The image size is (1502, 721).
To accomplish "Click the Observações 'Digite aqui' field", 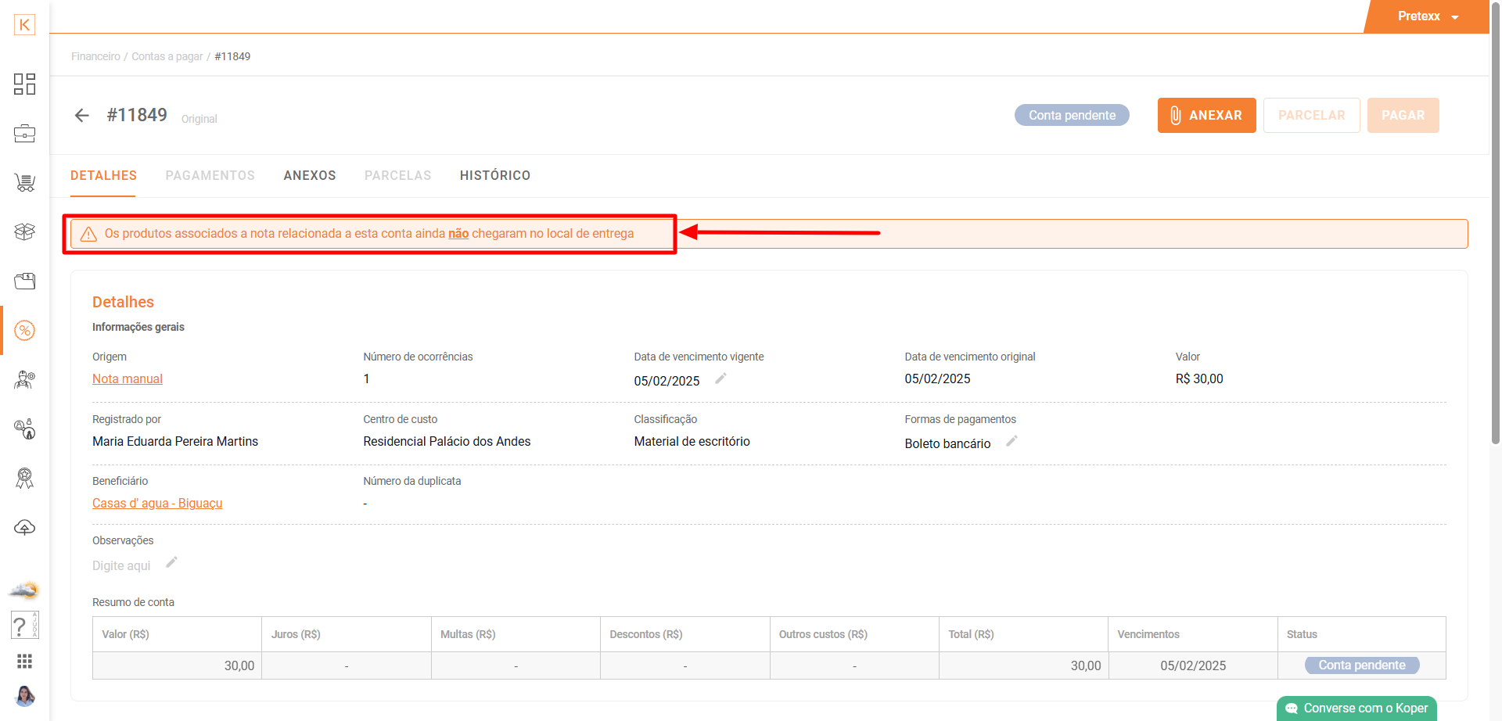I will point(121,565).
